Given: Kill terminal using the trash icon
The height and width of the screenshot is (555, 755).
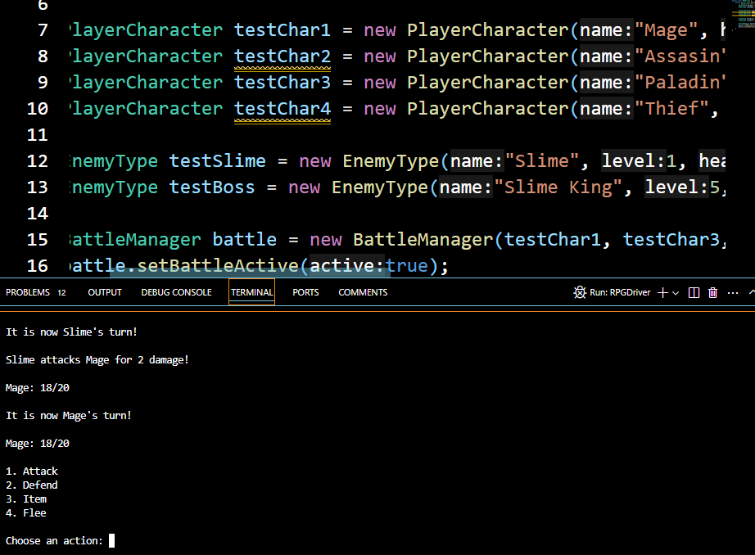Looking at the screenshot, I should [712, 292].
